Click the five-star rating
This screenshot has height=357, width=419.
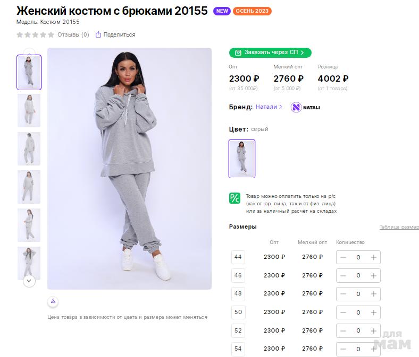pyautogui.click(x=35, y=35)
